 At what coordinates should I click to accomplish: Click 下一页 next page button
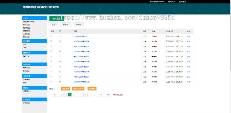(x=100, y=95)
